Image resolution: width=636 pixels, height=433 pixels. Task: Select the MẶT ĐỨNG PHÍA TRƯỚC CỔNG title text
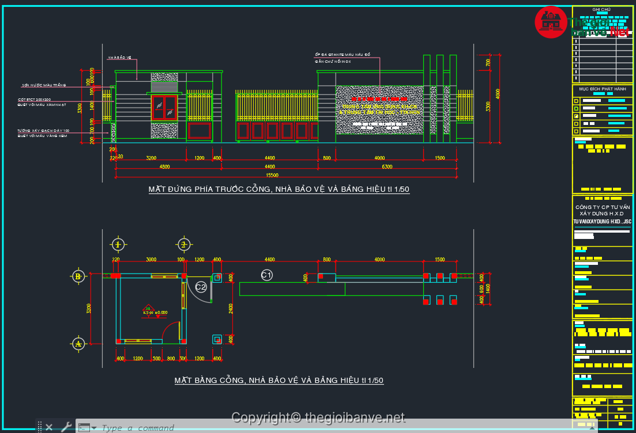279,189
